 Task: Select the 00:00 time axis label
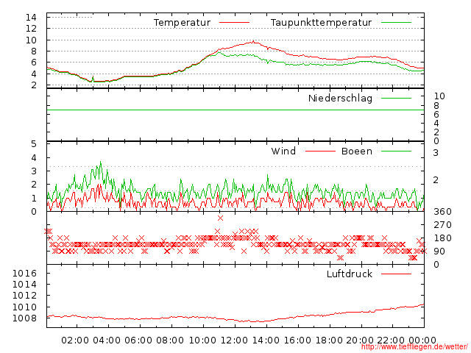[424, 340]
